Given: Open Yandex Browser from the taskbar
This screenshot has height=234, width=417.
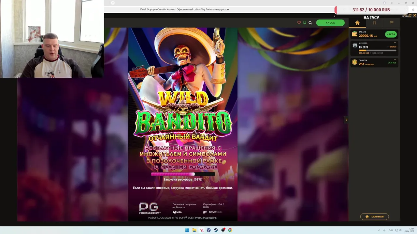Looking at the screenshot, I should click(x=202, y=230).
